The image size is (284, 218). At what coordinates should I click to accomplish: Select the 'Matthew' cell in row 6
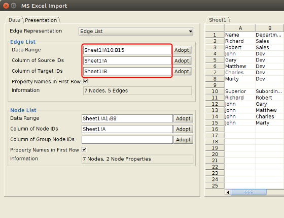click(240, 66)
